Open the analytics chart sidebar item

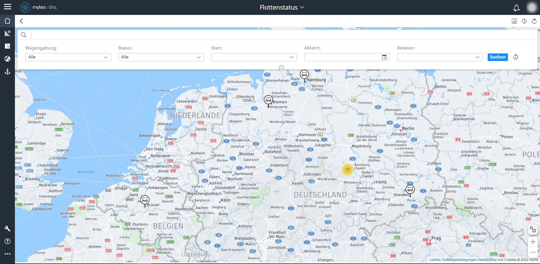[x=8, y=33]
